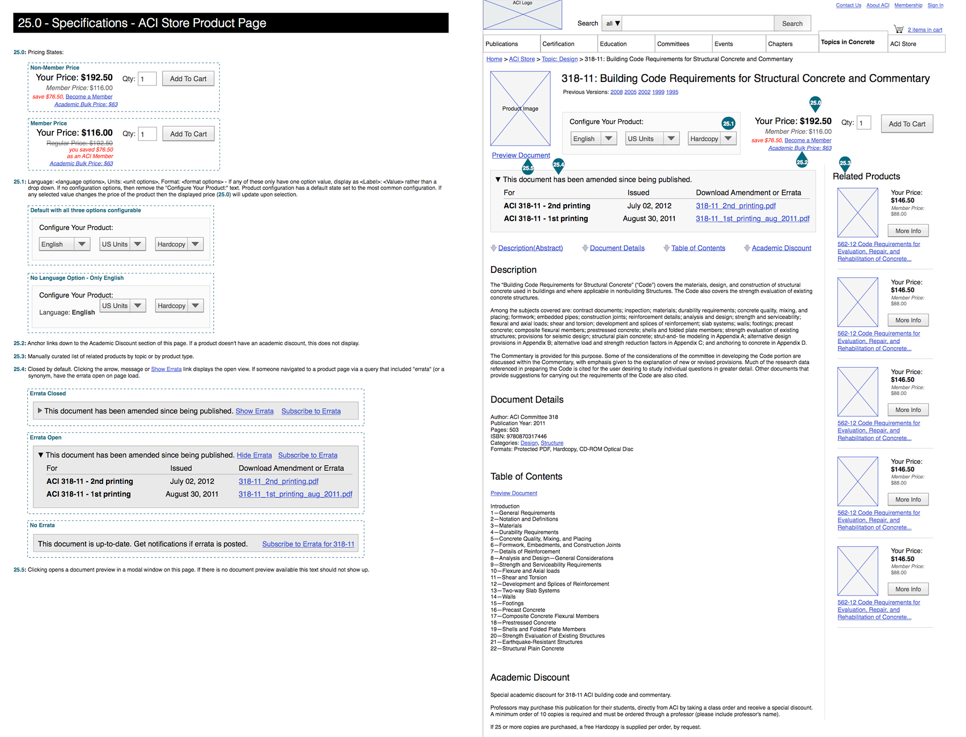The width and height of the screenshot is (966, 737).
Task: Open the Events nav tab
Action: click(x=739, y=44)
